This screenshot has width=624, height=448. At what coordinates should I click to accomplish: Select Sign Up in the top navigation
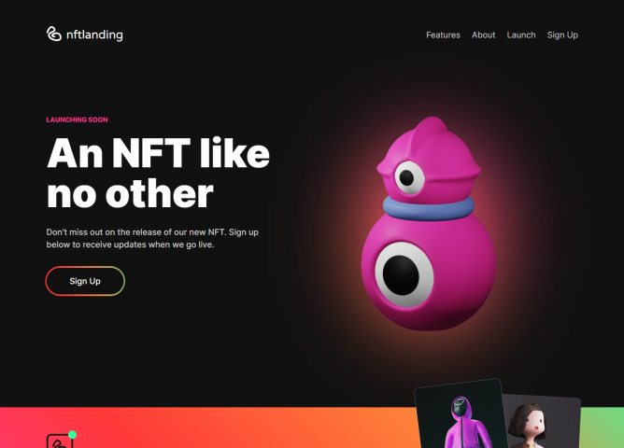562,35
